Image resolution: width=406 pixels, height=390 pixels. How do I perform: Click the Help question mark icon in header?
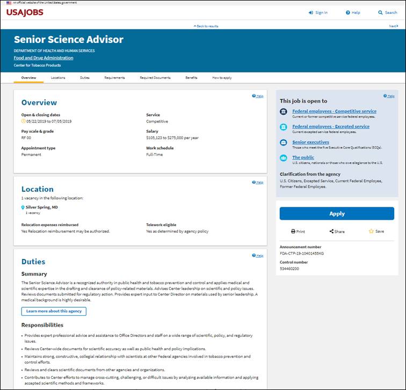point(348,12)
